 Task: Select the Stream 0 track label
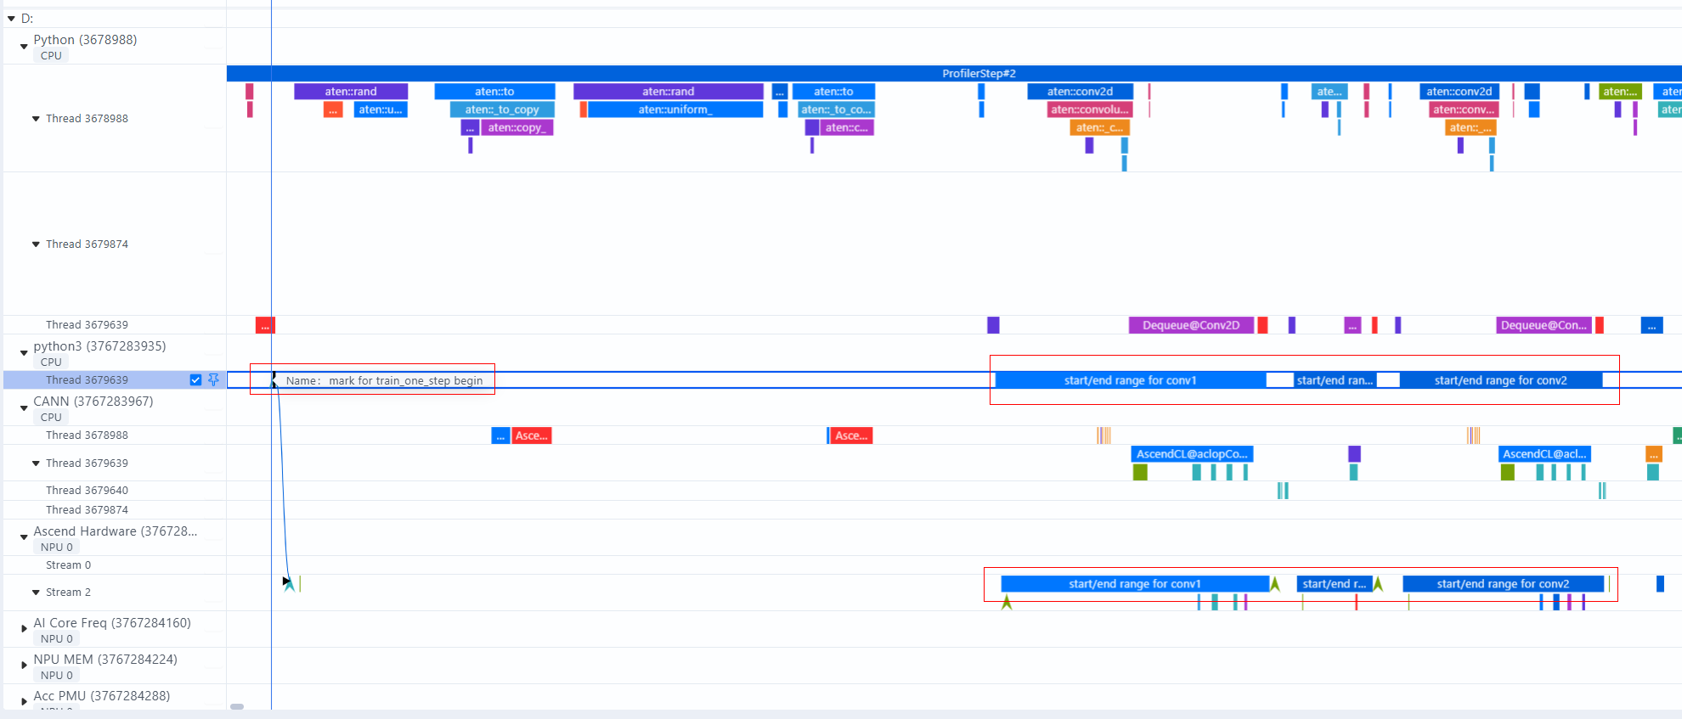click(x=68, y=565)
